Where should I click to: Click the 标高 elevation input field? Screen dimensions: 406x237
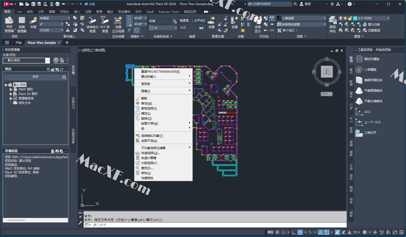pos(159,21)
